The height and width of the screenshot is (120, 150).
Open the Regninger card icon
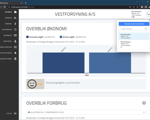coord(15,35)
